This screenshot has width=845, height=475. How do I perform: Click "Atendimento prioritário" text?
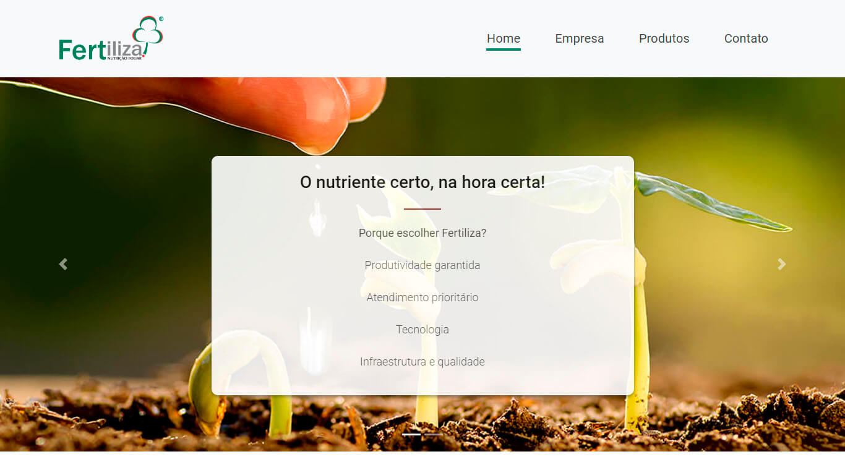pyautogui.click(x=422, y=297)
